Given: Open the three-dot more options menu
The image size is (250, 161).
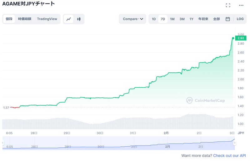Looking at the screenshot, I should click(241, 5).
